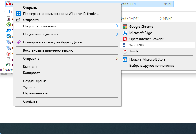Click the Yandex browser icon in submenu
This screenshot has width=196, height=134.
[x=125, y=51]
